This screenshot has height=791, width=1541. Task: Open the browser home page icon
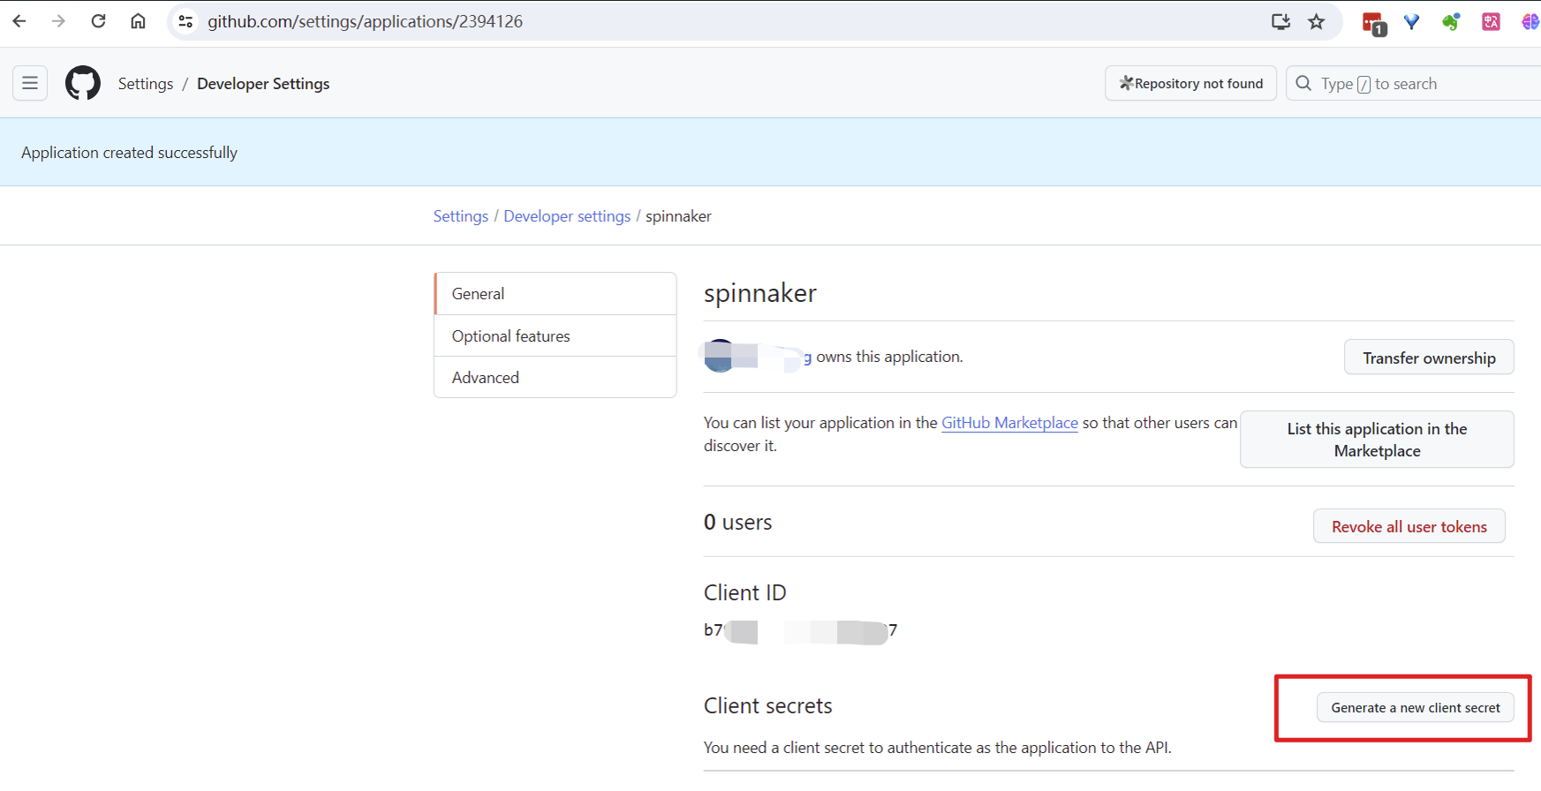[138, 21]
